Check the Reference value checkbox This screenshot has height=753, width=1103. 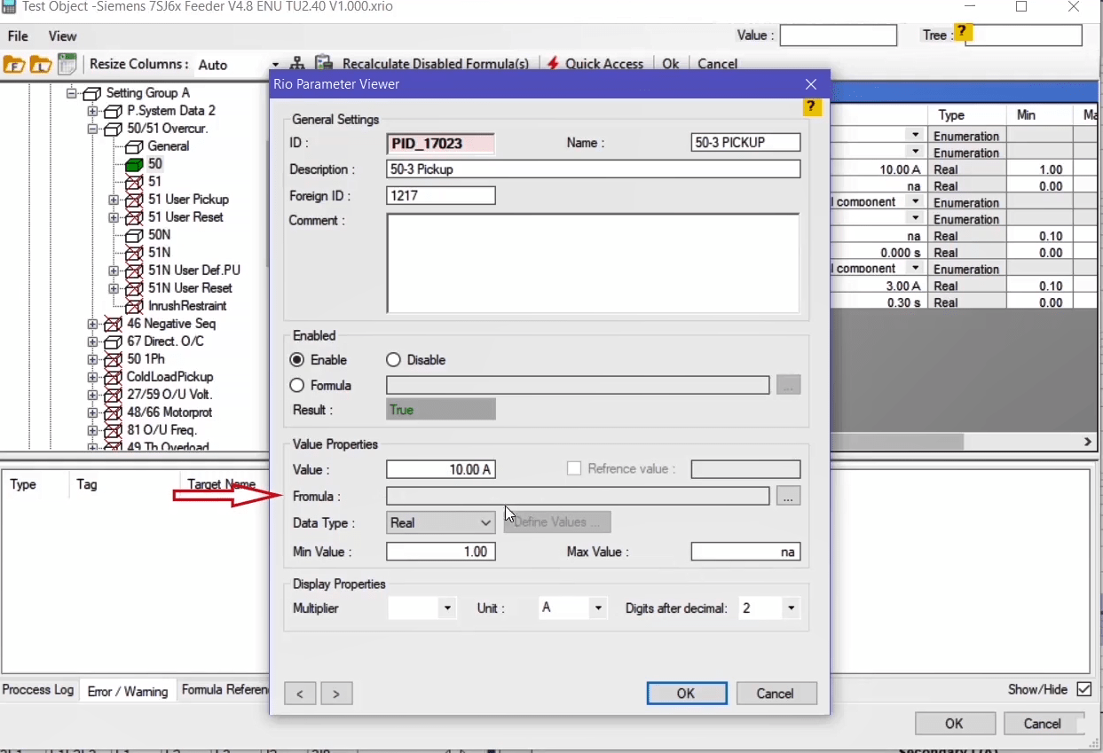point(574,469)
